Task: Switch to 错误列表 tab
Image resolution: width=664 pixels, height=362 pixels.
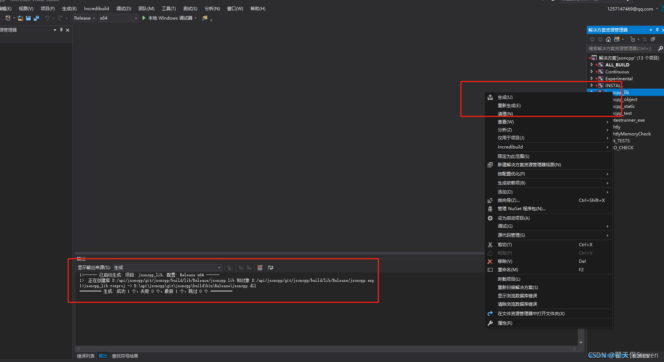Action: pyautogui.click(x=86, y=356)
